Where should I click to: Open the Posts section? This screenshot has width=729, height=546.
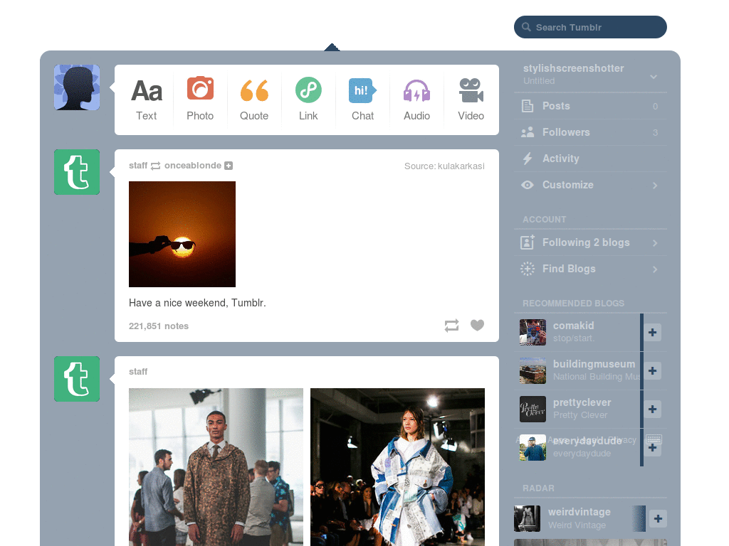[590, 106]
